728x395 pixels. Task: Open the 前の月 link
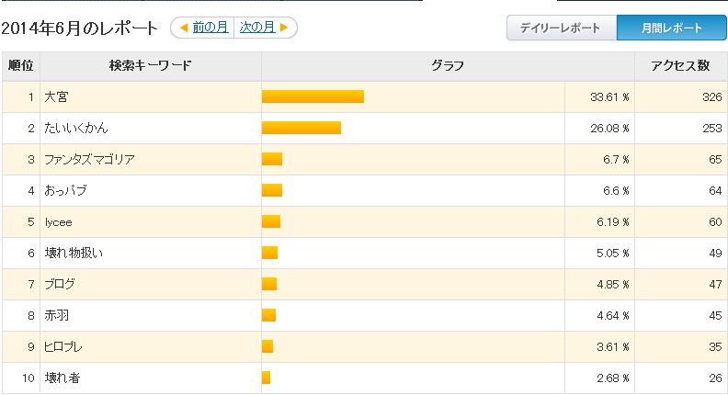(x=210, y=28)
